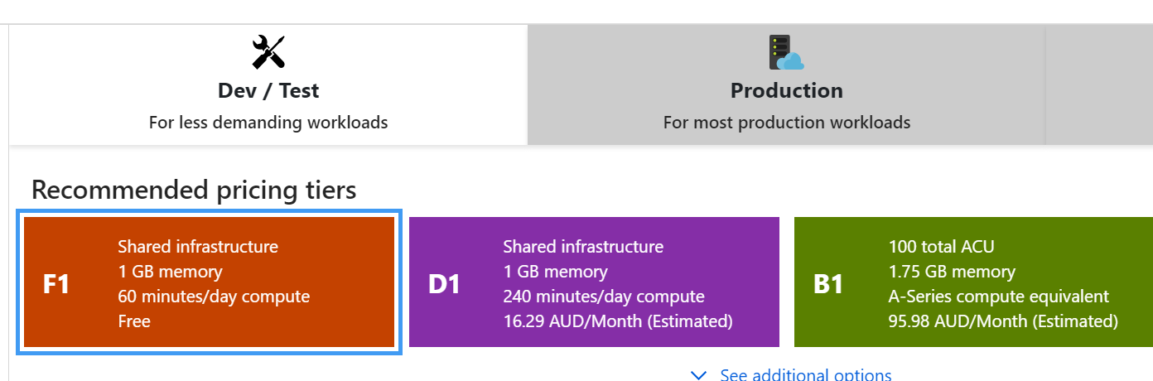
Task: Choose the D1 pricing tier label
Action: tap(444, 284)
